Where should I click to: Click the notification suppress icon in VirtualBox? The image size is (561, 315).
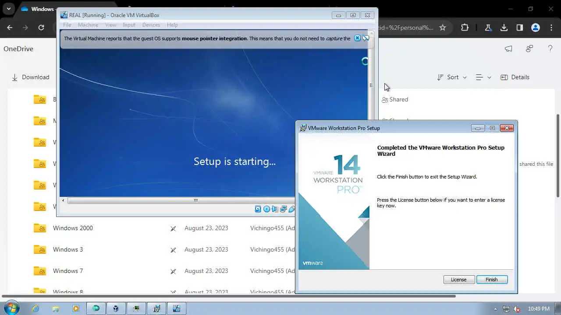coord(366,38)
